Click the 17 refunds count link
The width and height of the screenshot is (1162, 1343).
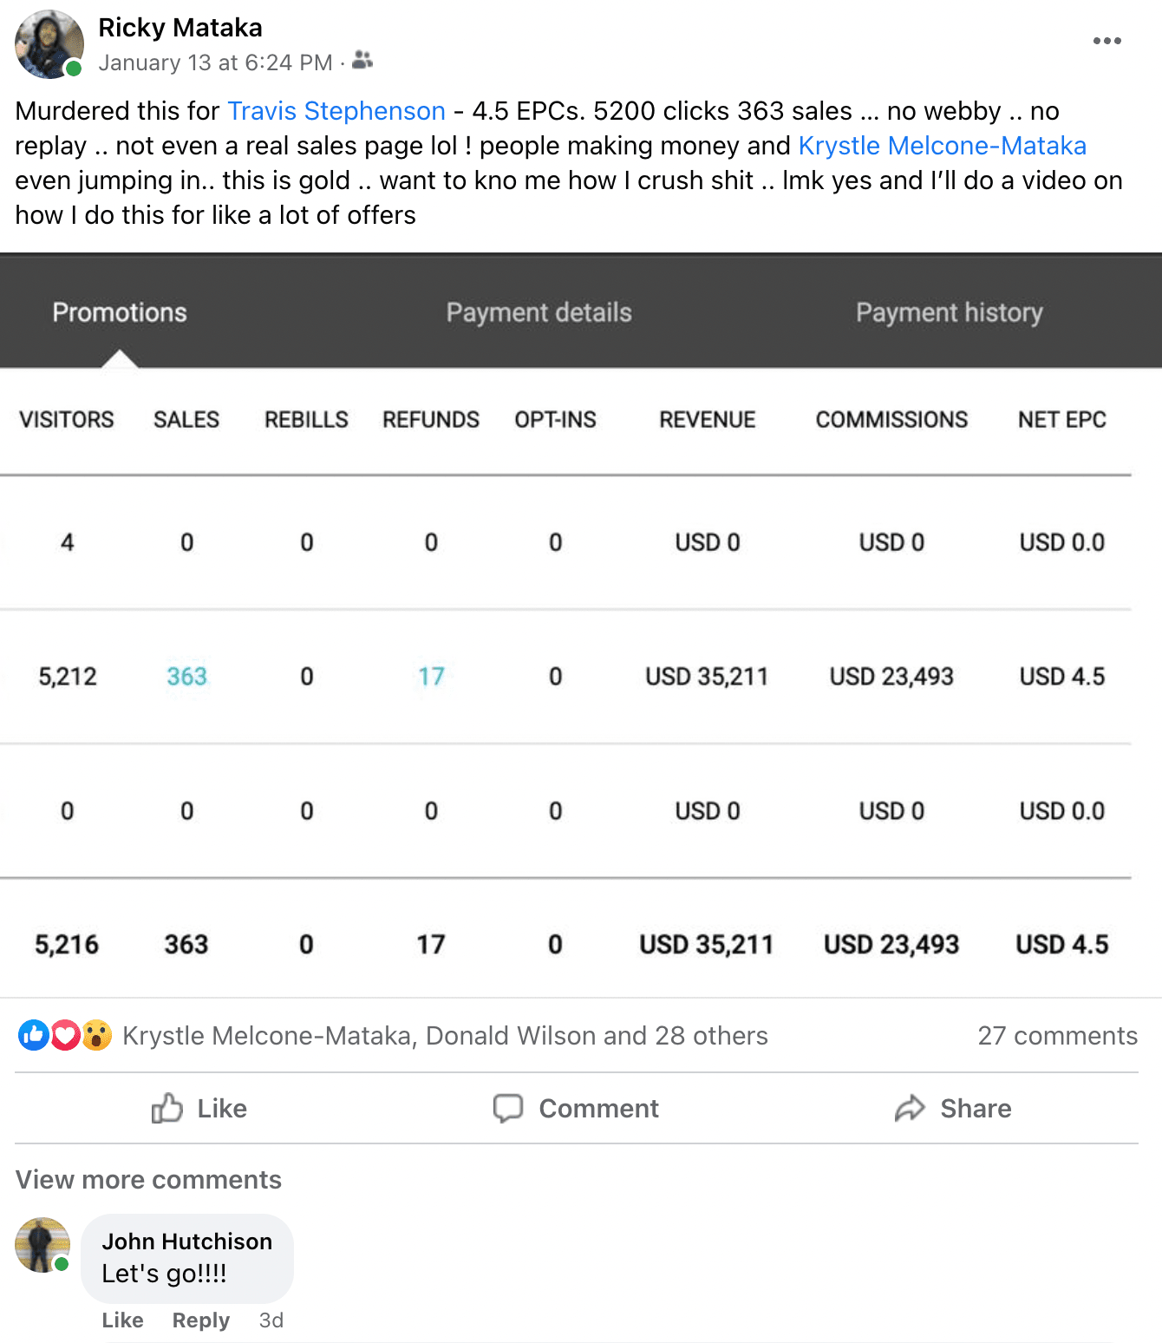pos(431,677)
